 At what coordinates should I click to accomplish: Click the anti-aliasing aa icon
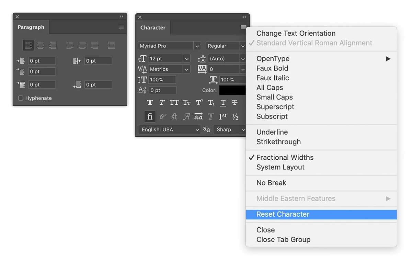click(x=207, y=129)
